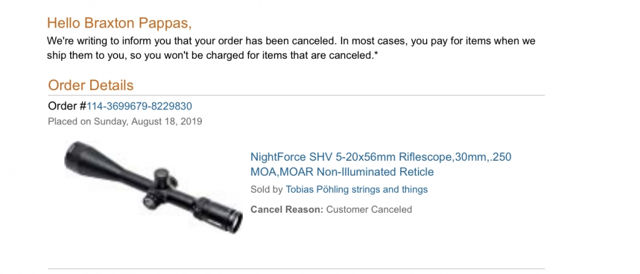Click the divider line below the product section

pyautogui.click(x=297, y=269)
